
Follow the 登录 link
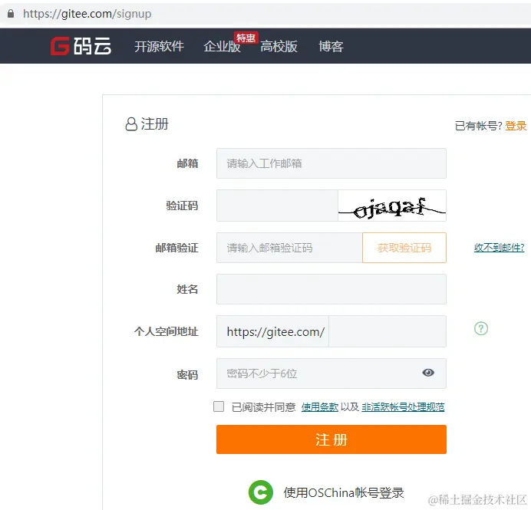(516, 126)
